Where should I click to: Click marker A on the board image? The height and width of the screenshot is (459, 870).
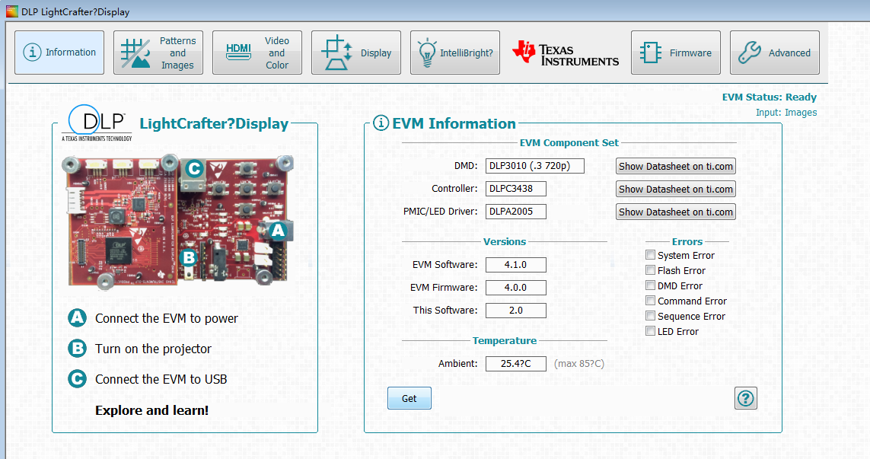pyautogui.click(x=277, y=231)
